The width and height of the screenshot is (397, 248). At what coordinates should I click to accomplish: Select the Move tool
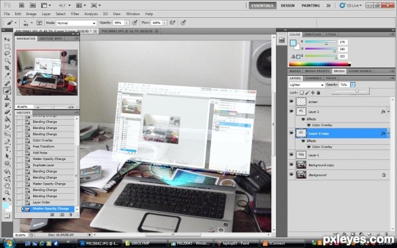[7, 39]
